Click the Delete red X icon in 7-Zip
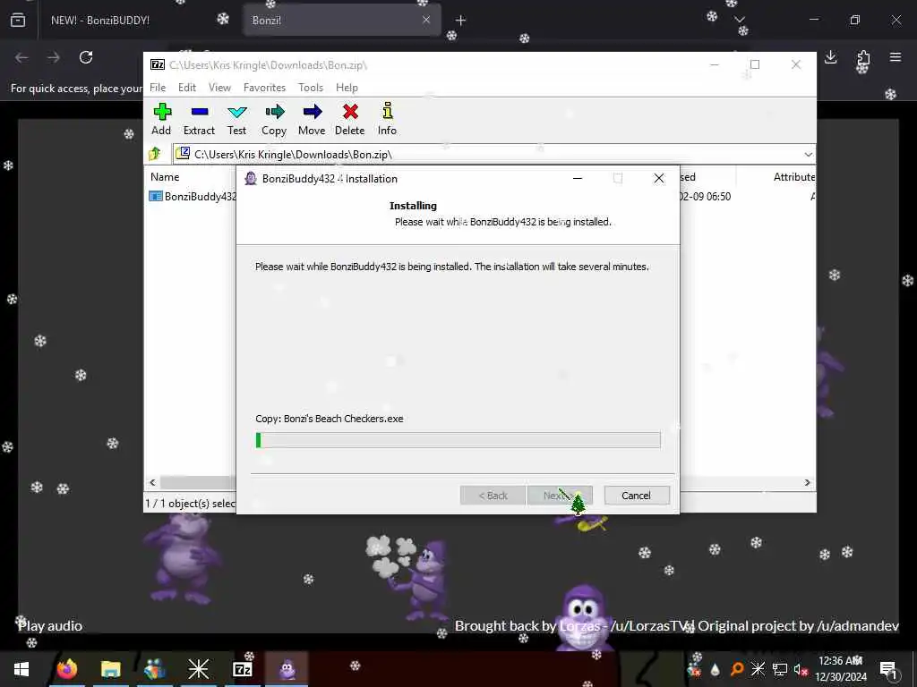This screenshot has width=917, height=687. pos(350,119)
